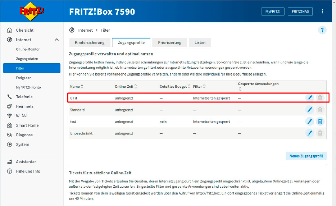Click the Gast profile name
336x206 pixels.
pyautogui.click(x=73, y=98)
